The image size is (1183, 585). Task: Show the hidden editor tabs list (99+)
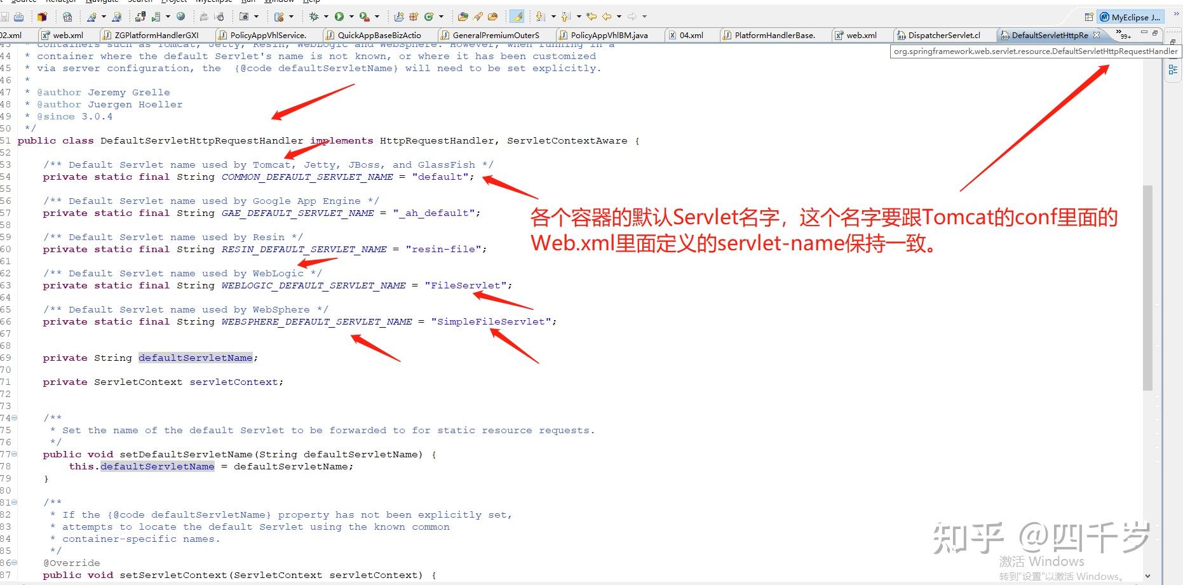[1123, 34]
